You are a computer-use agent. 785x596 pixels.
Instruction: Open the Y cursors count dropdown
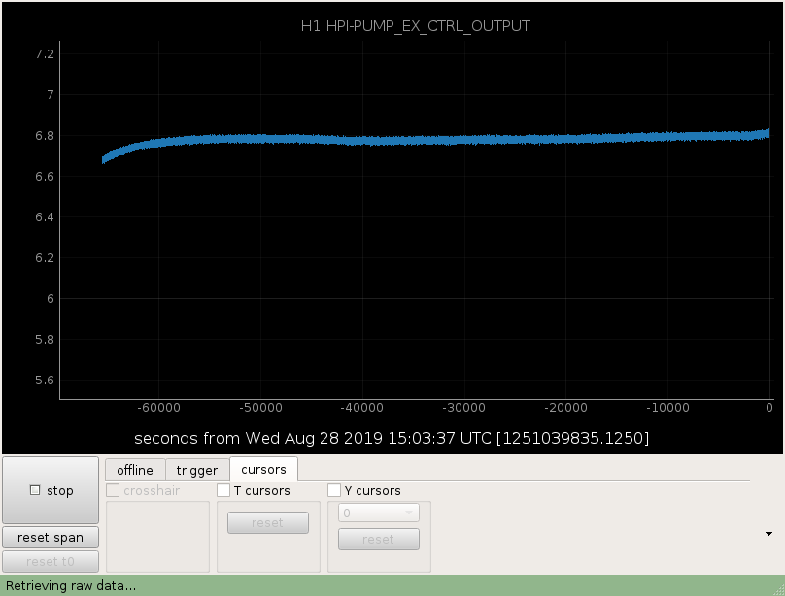pyautogui.click(x=379, y=513)
